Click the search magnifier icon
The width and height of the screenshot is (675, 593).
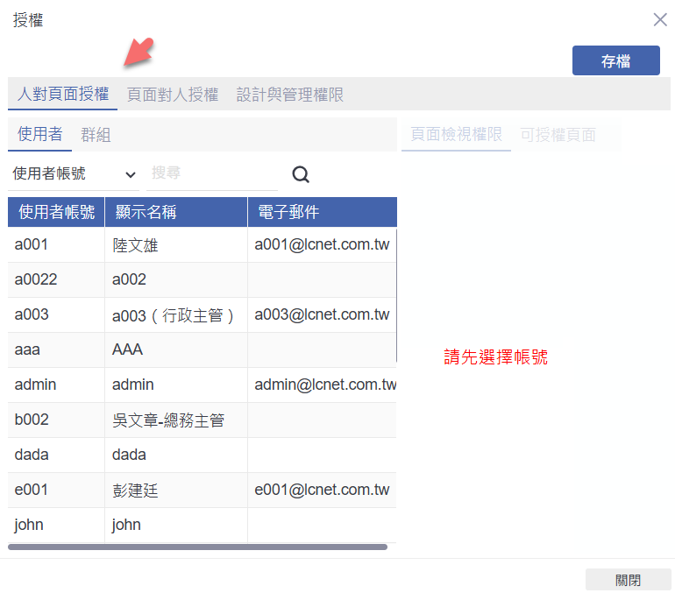(x=301, y=174)
